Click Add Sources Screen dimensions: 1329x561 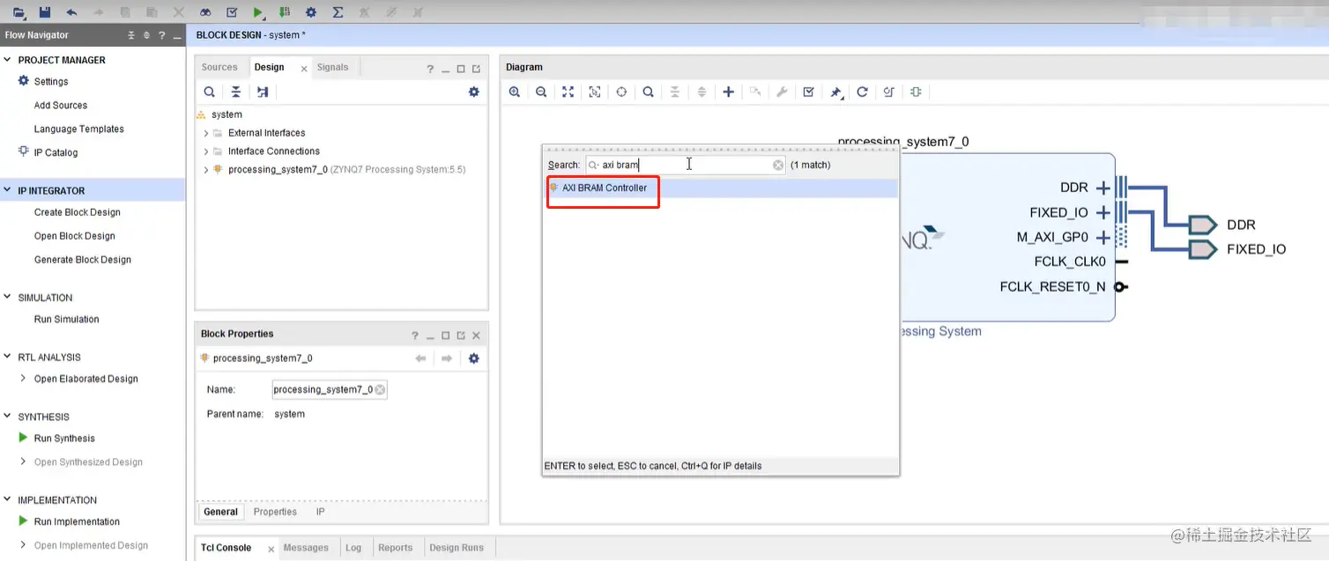pyautogui.click(x=61, y=105)
